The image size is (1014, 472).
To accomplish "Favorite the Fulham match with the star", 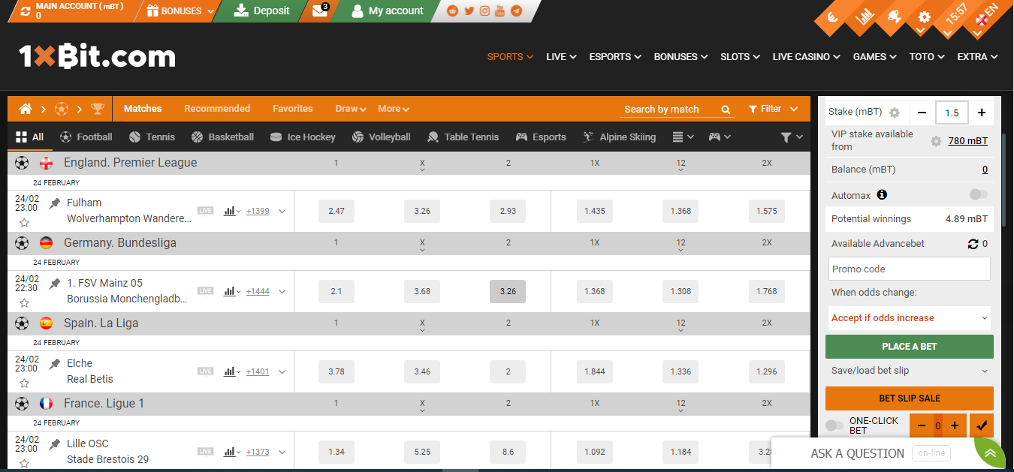I will click(25, 221).
